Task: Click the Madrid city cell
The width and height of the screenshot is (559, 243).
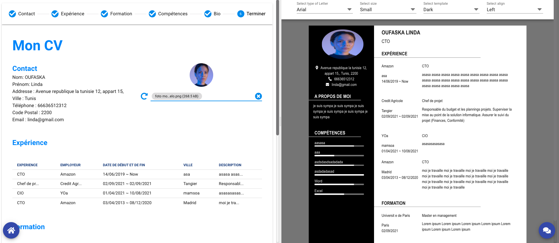Action: 190,203
